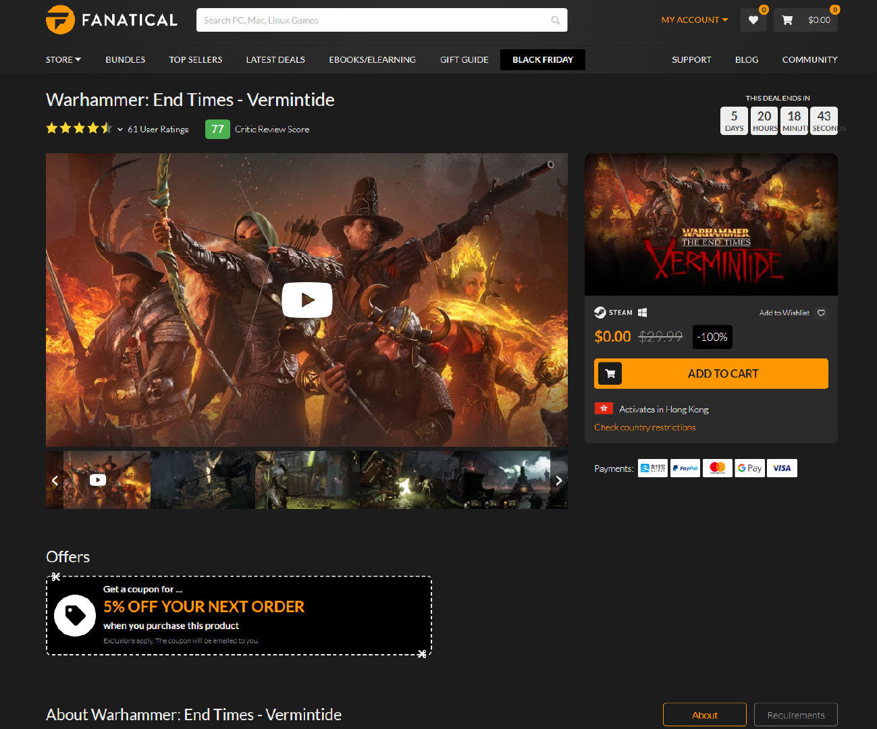Open Ebooks/Elearning section
877x729 pixels.
click(x=373, y=59)
